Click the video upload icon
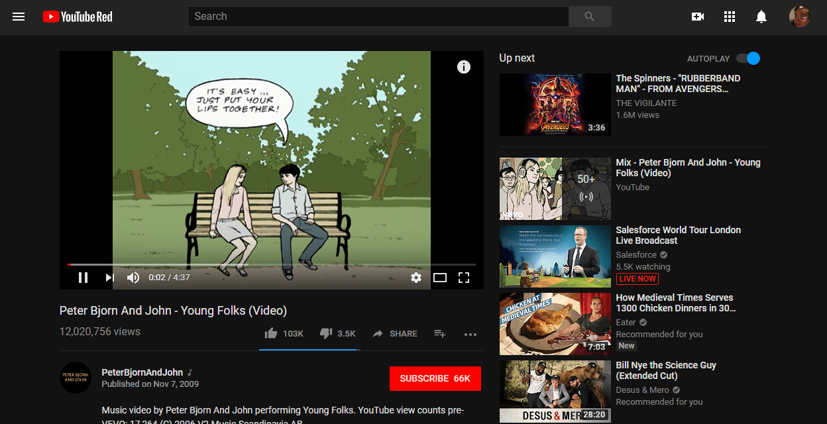 (697, 17)
